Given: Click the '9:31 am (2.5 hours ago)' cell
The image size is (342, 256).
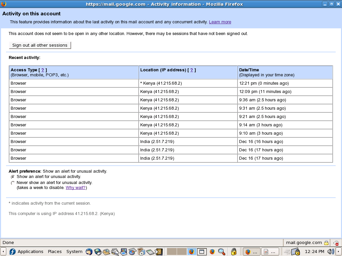Looking at the screenshot, I should coord(285,108).
